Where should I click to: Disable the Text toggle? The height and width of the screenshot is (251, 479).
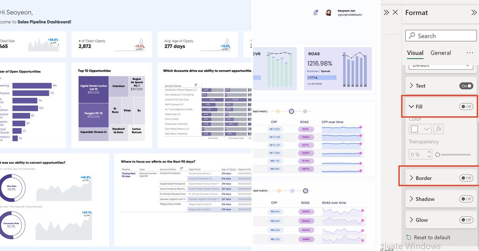(x=466, y=85)
